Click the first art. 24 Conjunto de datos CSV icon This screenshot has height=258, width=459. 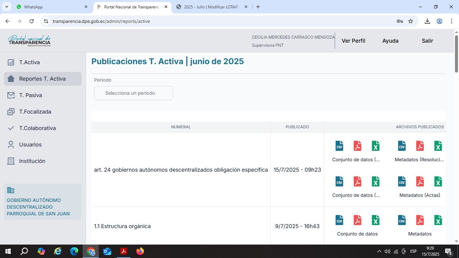click(x=339, y=146)
